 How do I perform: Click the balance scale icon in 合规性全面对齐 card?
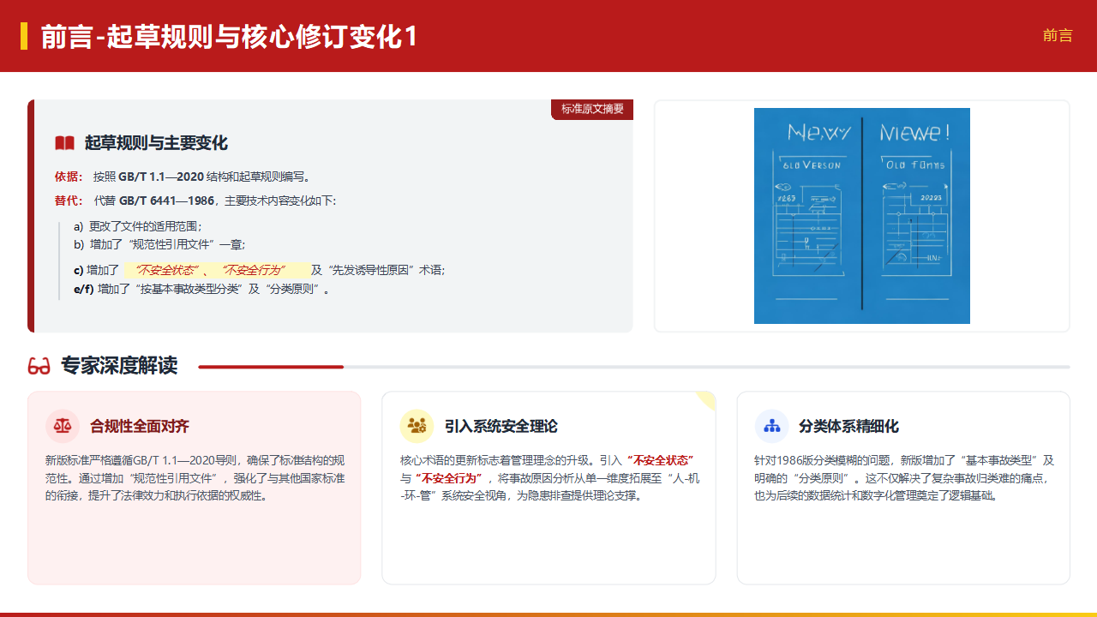click(63, 426)
